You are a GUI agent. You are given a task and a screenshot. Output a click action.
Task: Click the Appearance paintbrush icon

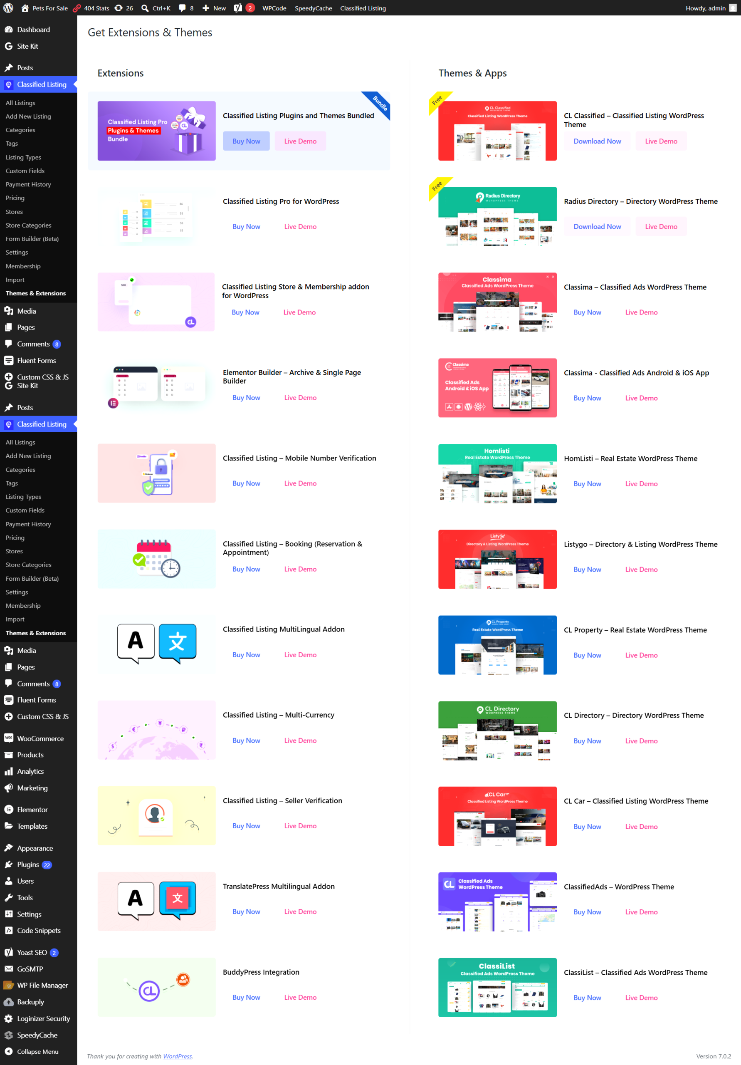[x=8, y=848]
